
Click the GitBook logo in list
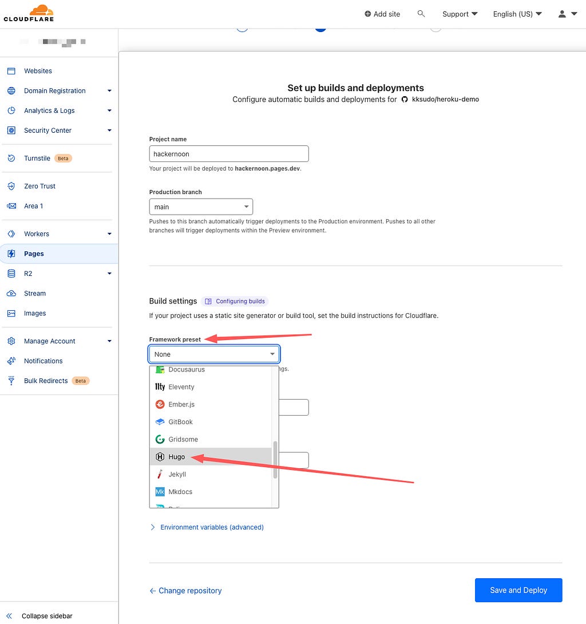tap(160, 422)
